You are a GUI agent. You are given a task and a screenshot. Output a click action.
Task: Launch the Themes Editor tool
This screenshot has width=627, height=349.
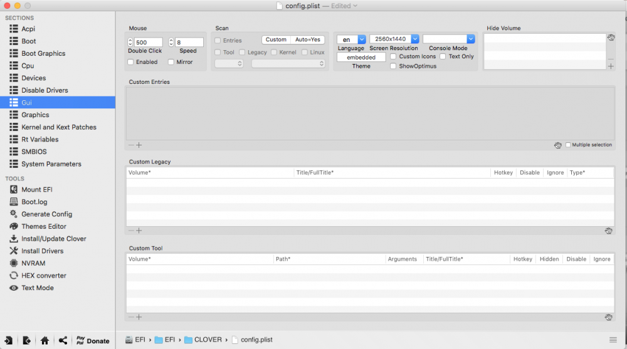click(x=38, y=226)
